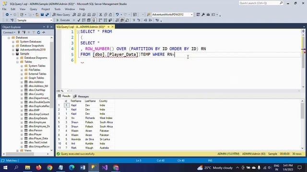The width and height of the screenshot is (307, 172).
Task: Click the West Indies cell in results
Action: click(106, 118)
